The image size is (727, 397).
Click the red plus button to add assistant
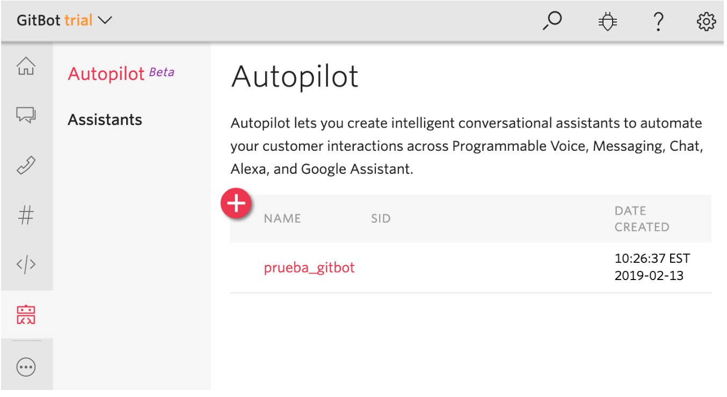point(236,203)
